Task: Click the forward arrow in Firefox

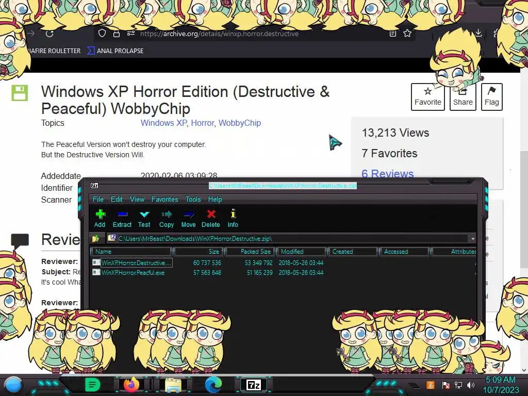Action: (31, 34)
